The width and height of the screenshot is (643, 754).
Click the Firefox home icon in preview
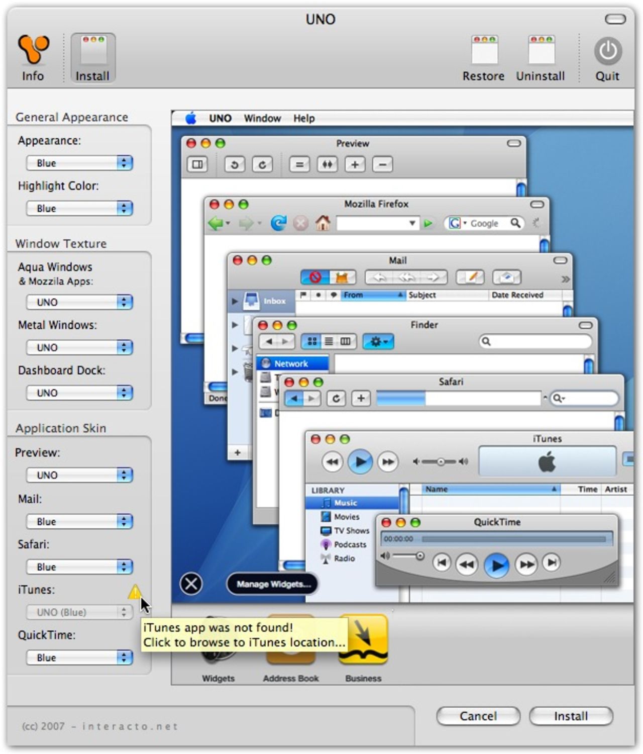323,223
